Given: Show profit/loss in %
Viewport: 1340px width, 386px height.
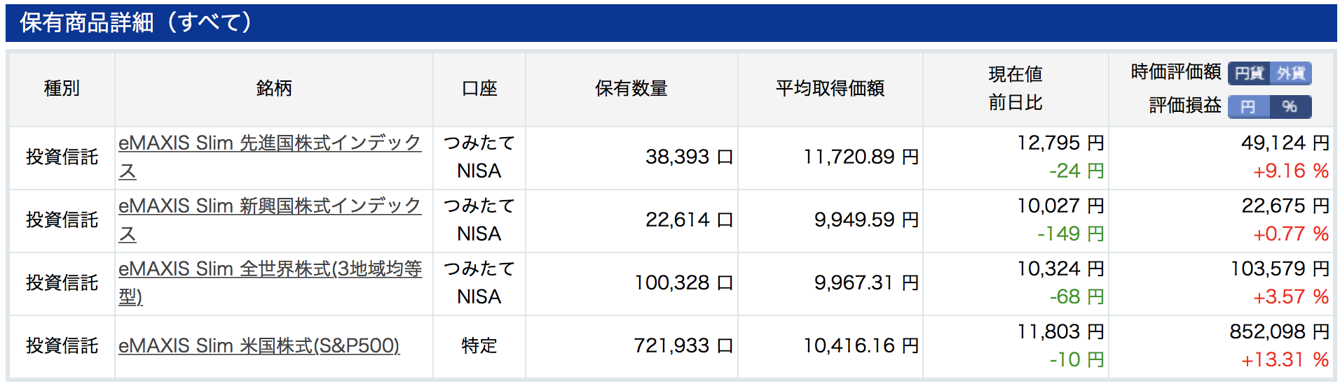Looking at the screenshot, I should tap(1290, 106).
